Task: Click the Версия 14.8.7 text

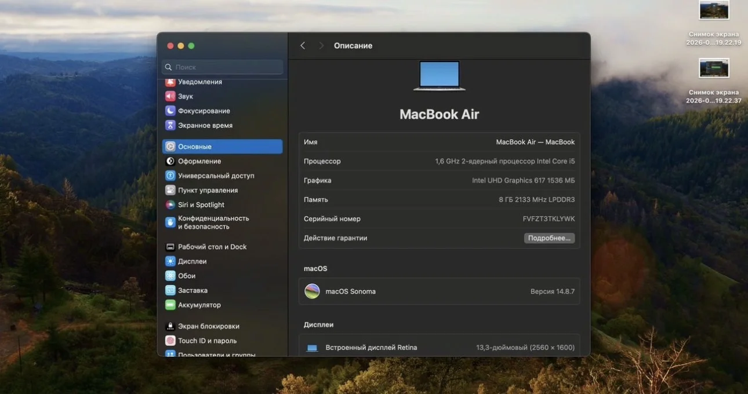Action: (553, 291)
